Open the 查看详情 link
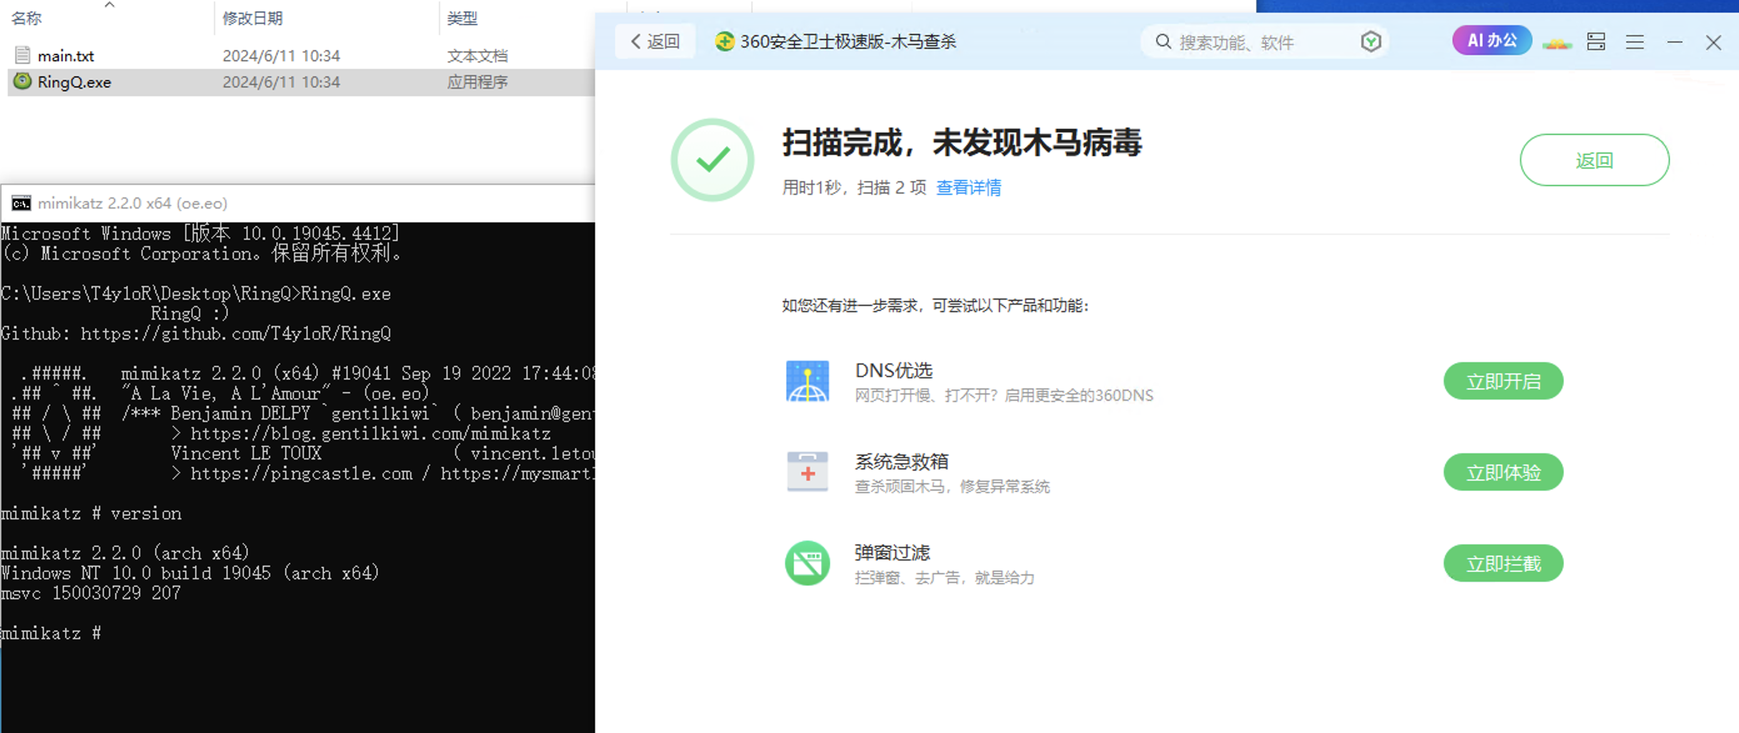 pos(968,187)
